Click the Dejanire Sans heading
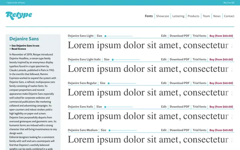This screenshot has height=150, width=240. [x=24, y=39]
